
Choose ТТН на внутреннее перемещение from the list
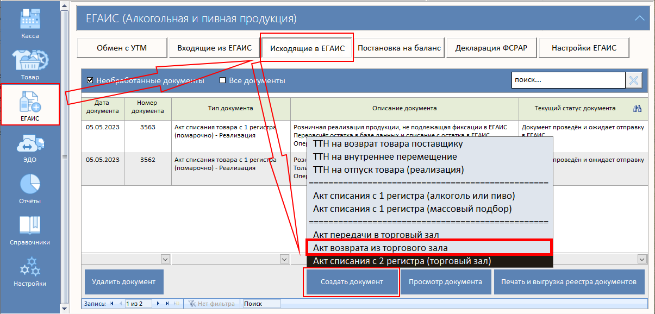tap(385, 157)
